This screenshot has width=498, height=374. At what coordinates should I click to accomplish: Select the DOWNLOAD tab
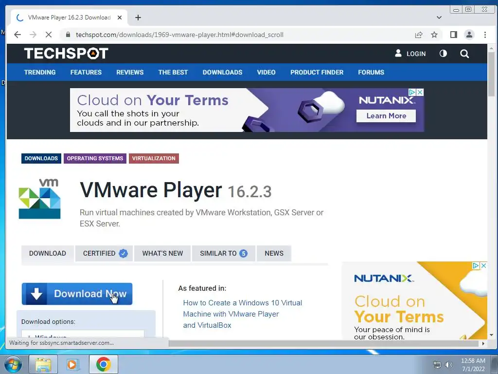click(48, 253)
